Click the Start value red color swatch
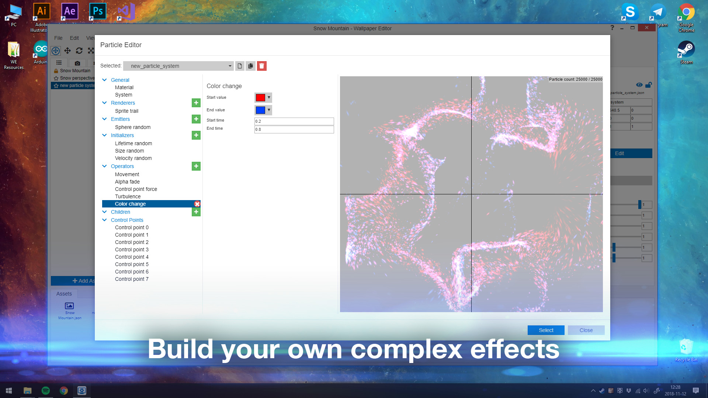Viewport: 708px width, 398px height. [x=260, y=97]
